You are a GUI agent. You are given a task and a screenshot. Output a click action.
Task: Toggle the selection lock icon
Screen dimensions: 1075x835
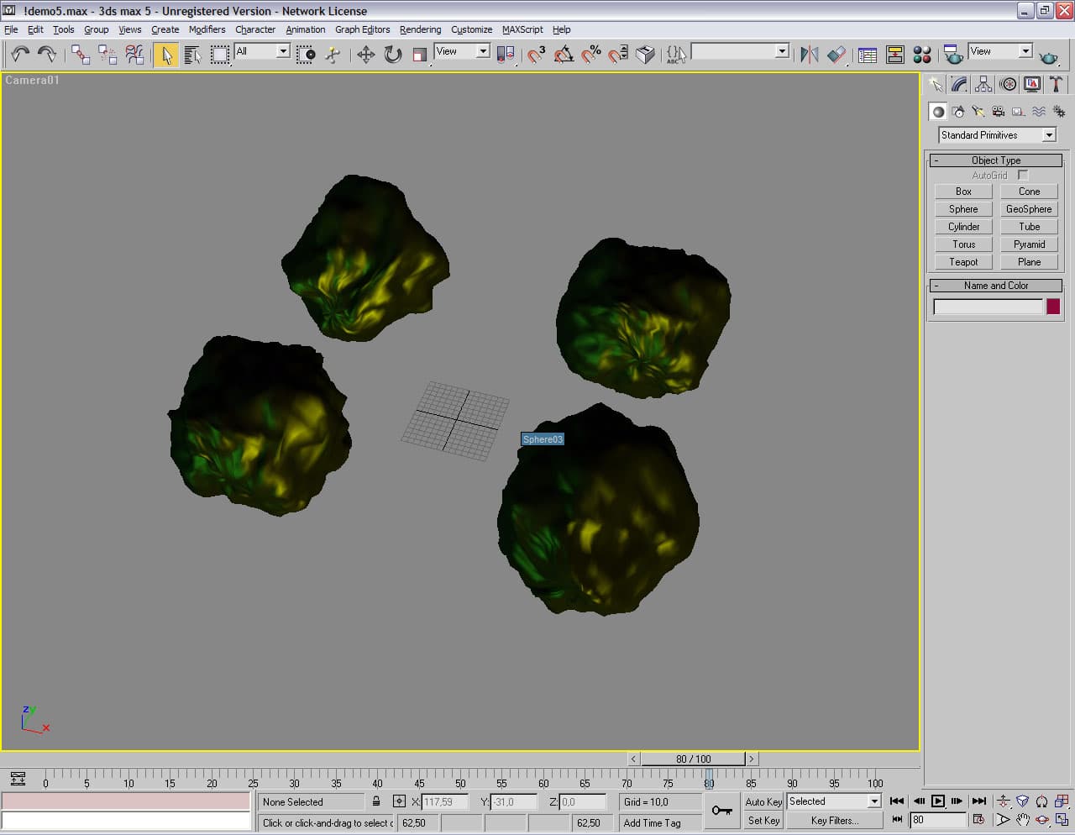pyautogui.click(x=376, y=801)
